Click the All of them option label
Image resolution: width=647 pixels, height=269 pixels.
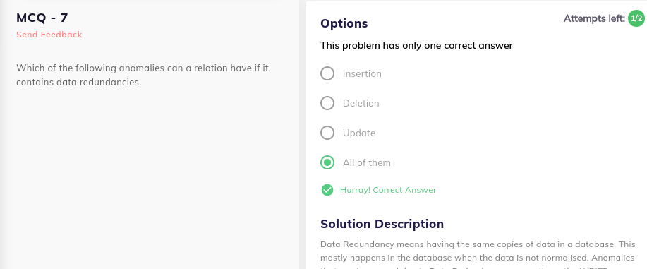pyautogui.click(x=366, y=163)
